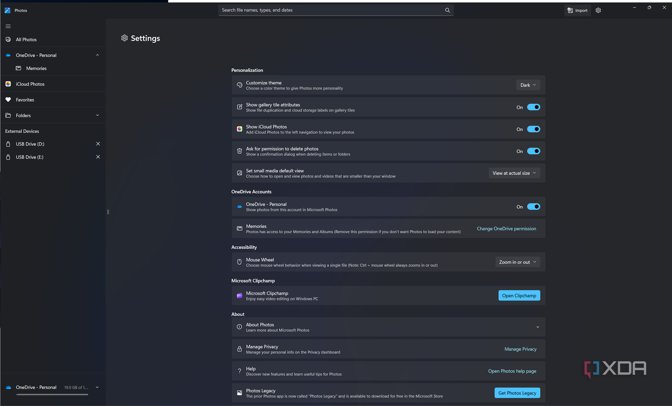Screen dimensions: 672x406
Task: Open settings via the gear icon in the title bar
Action: [598, 11]
